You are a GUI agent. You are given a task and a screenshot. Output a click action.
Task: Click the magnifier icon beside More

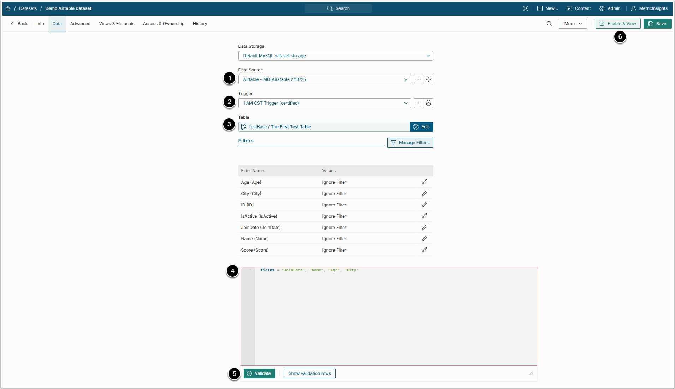pos(549,24)
